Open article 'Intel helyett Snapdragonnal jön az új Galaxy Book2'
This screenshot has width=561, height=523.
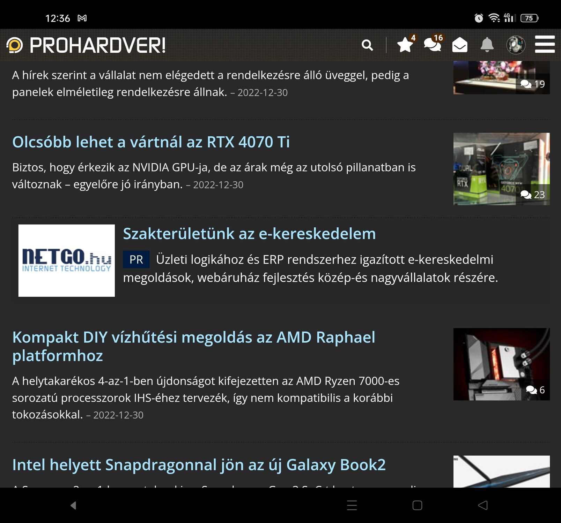click(x=199, y=465)
